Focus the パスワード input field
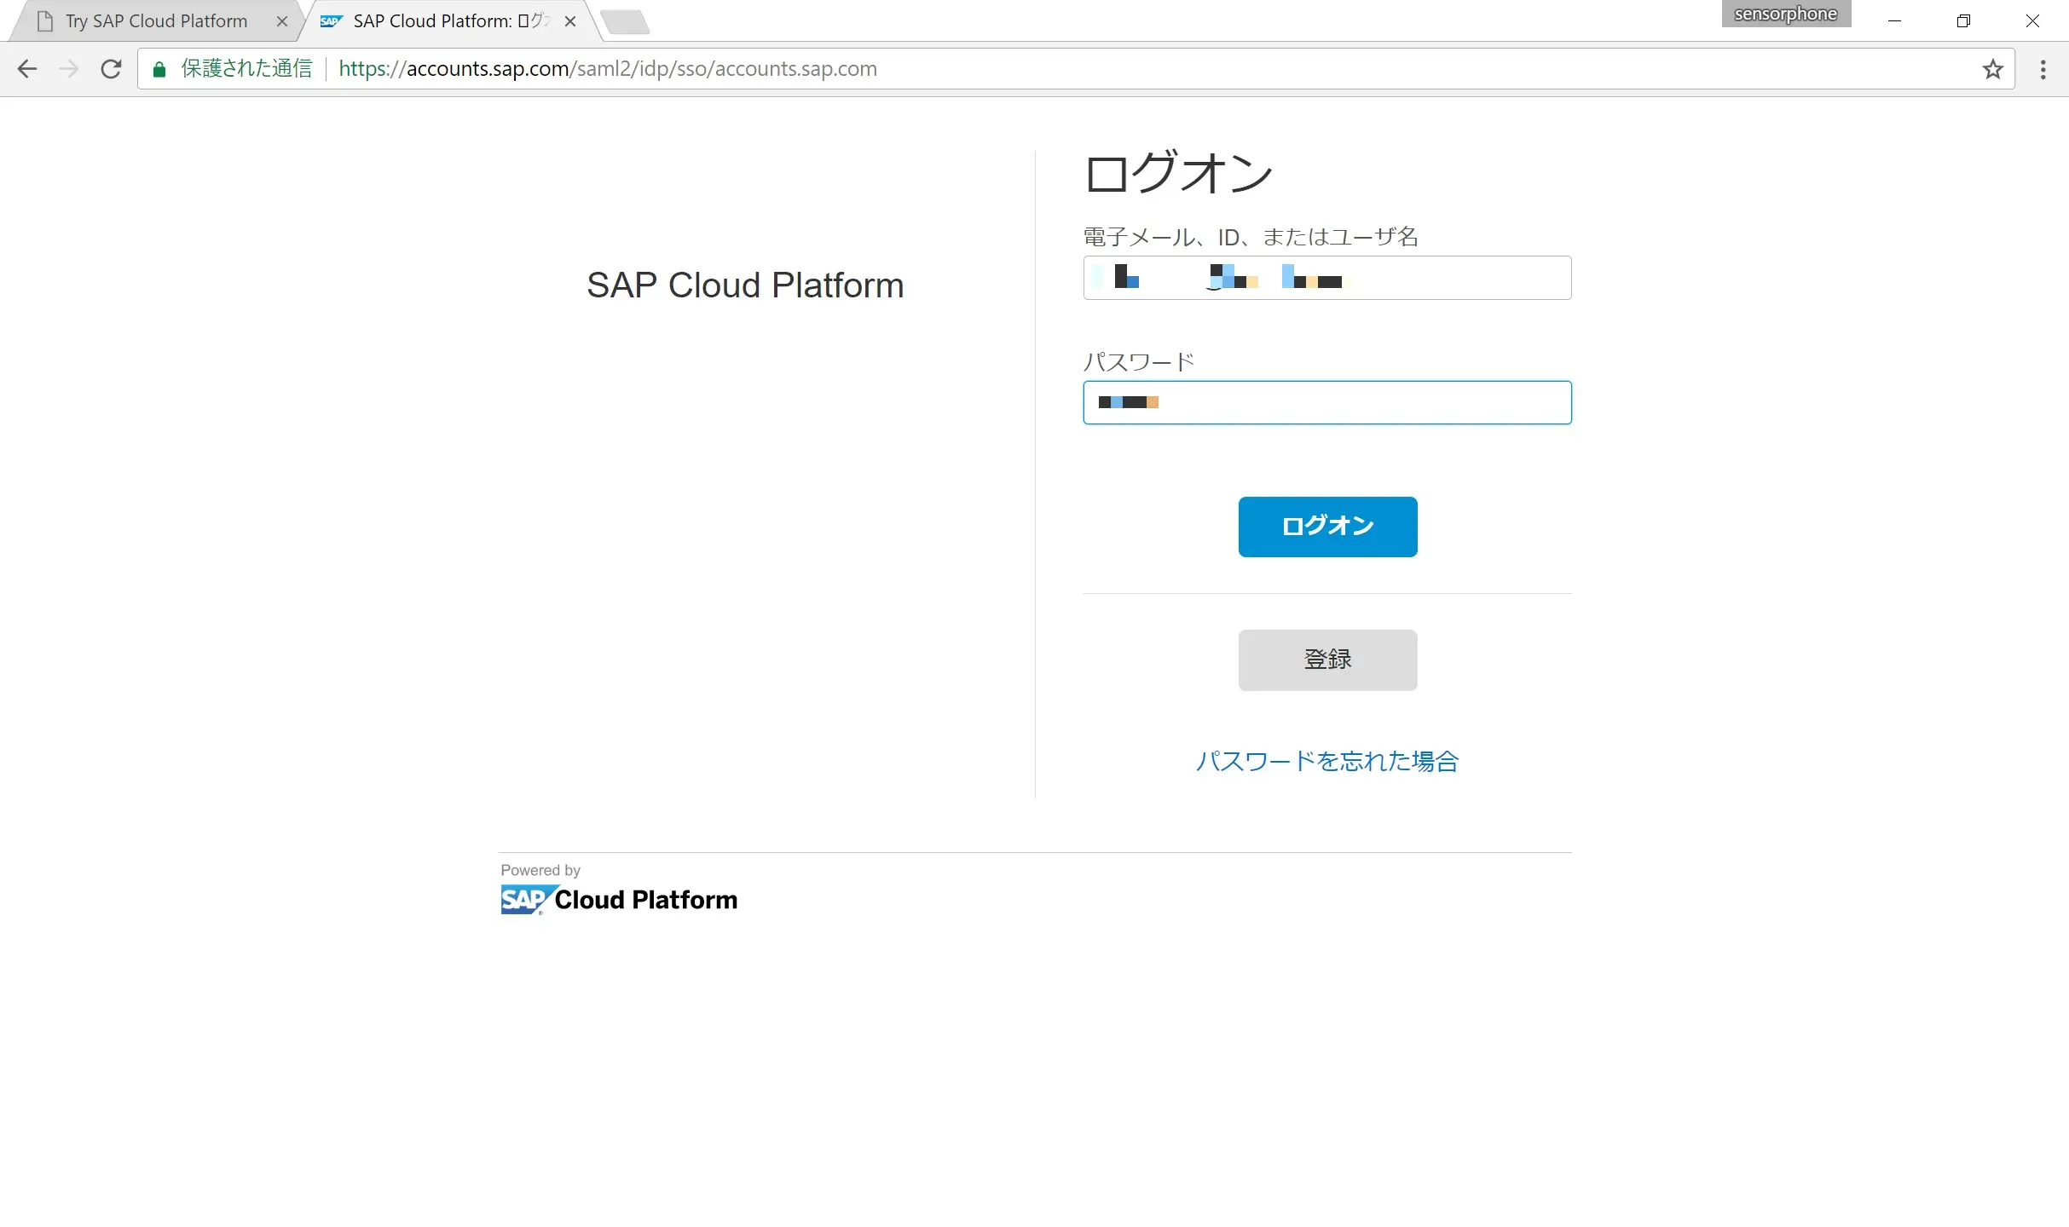 tap(1326, 402)
